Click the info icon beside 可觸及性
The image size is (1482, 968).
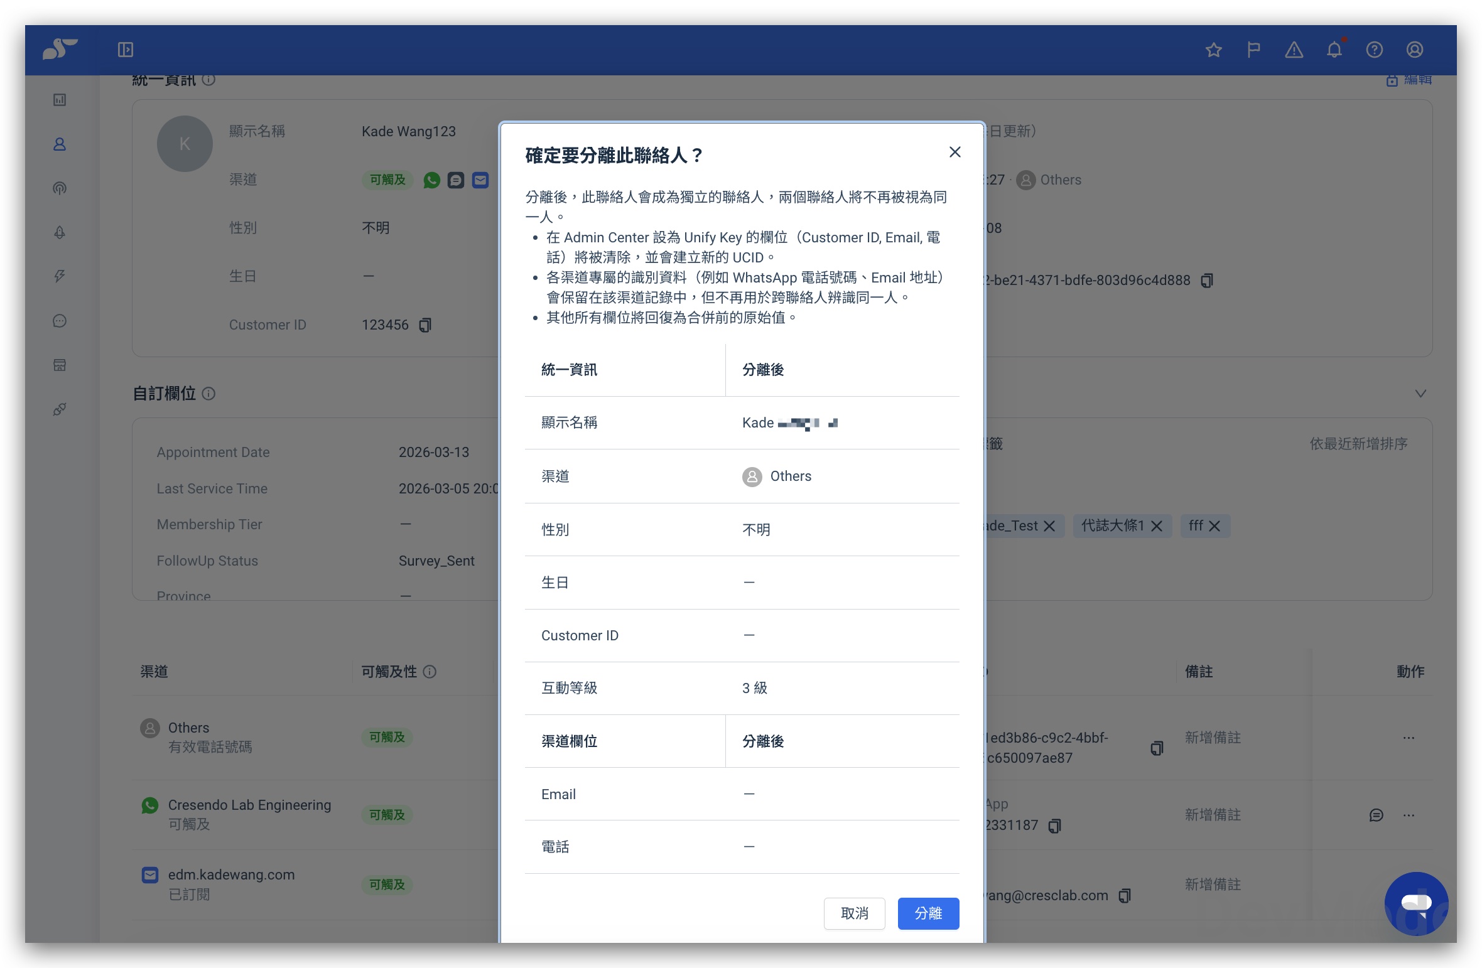click(430, 672)
